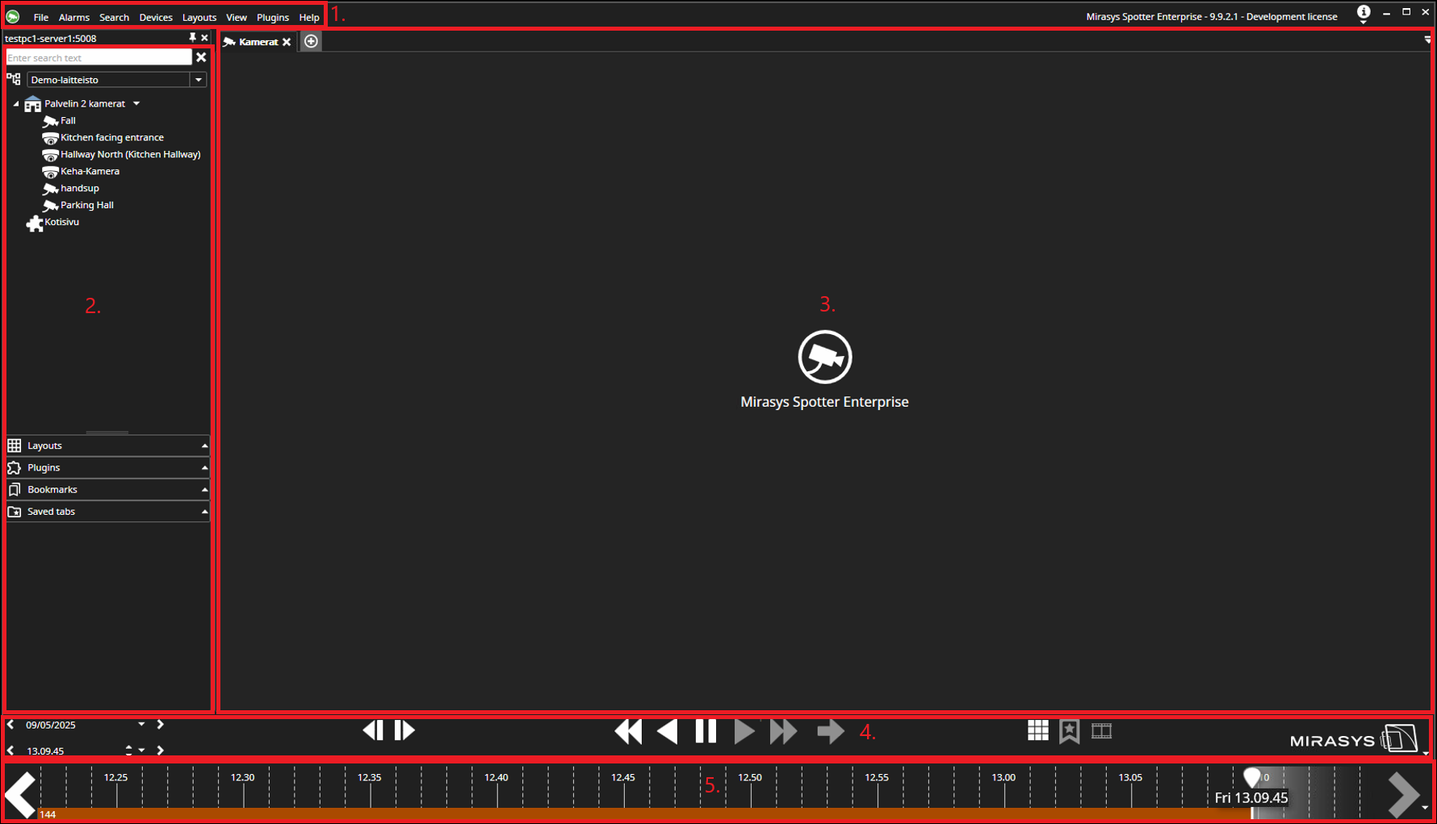1437x824 pixels.
Task: Open the info icon in title bar
Action: click(x=1363, y=13)
